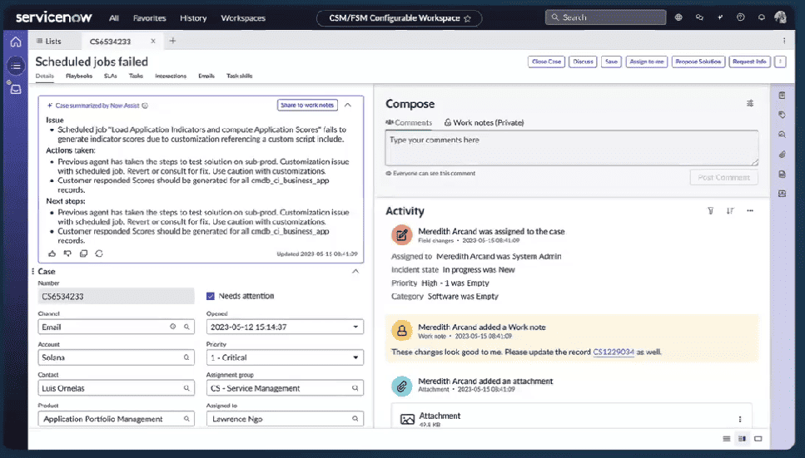Select Work notes (Private) in Compose

[484, 122]
